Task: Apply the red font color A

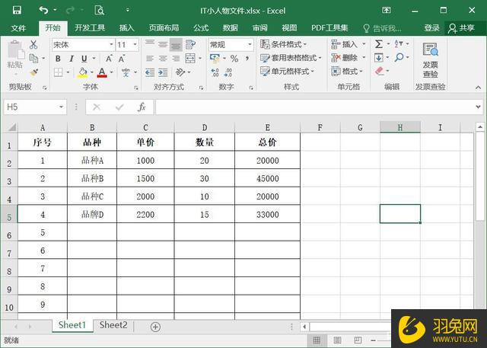Action: (x=102, y=72)
